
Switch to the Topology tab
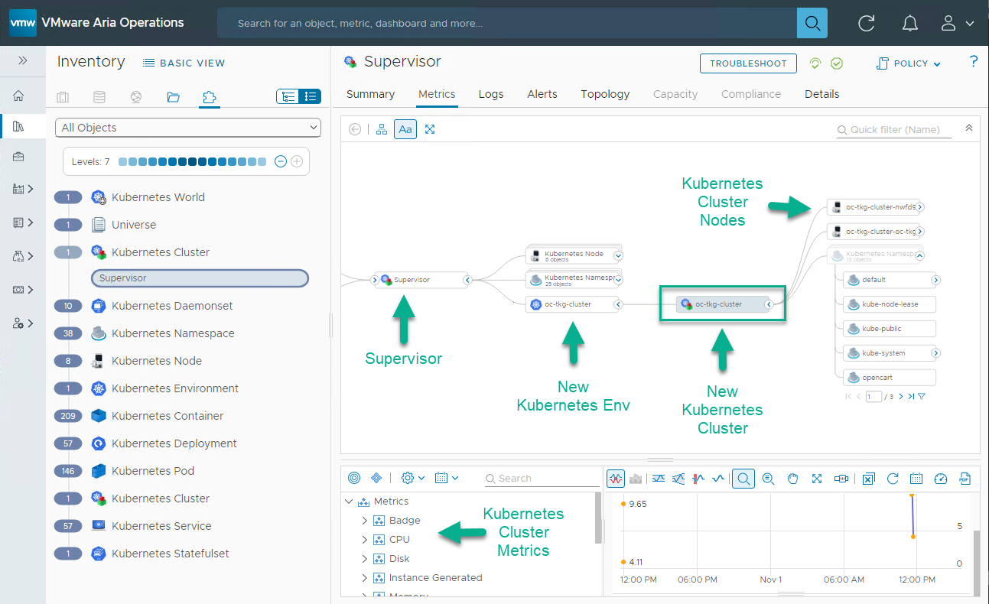[604, 94]
